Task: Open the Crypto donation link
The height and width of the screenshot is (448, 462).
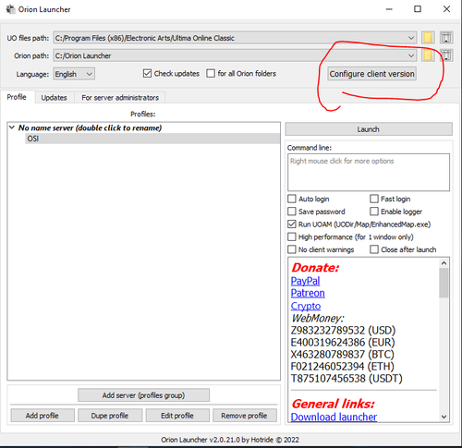Action: [306, 306]
